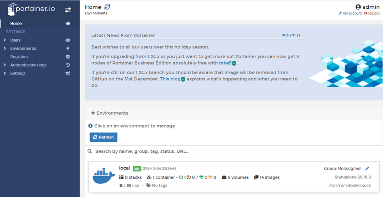The width and height of the screenshot is (383, 197).
Task: Click the info icon before Click on an environment
Action: click(90, 126)
